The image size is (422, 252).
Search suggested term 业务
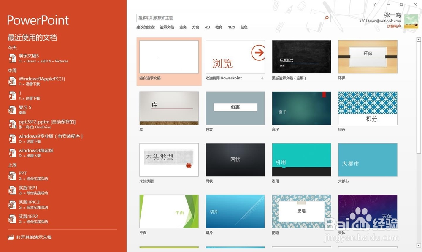coord(183,27)
